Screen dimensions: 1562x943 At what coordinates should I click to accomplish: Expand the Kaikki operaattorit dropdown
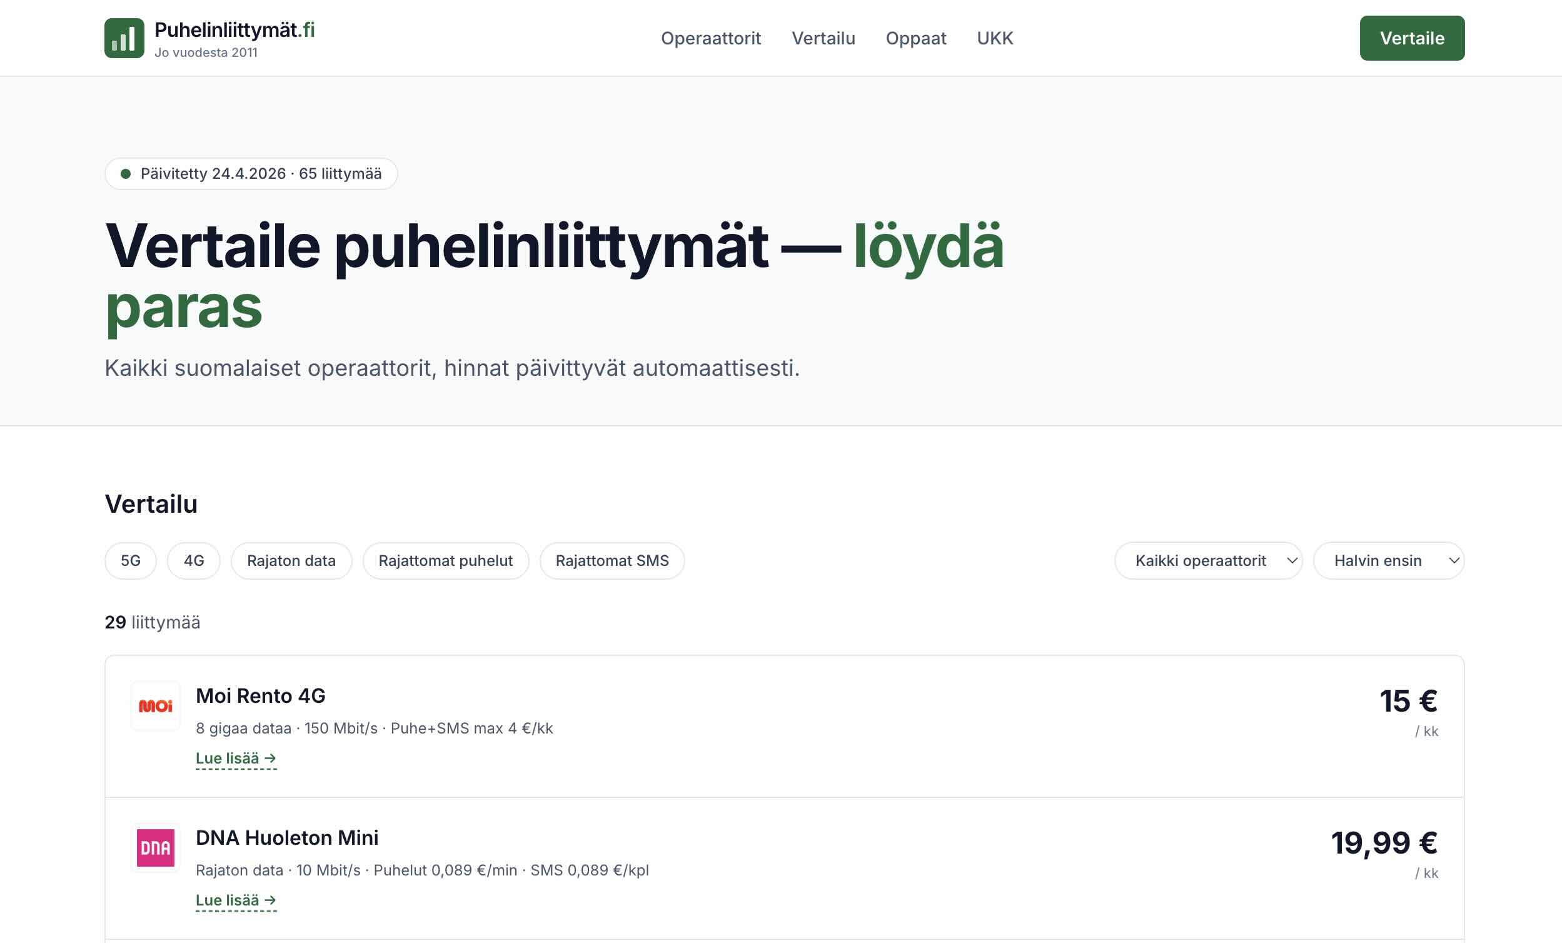coord(1209,560)
